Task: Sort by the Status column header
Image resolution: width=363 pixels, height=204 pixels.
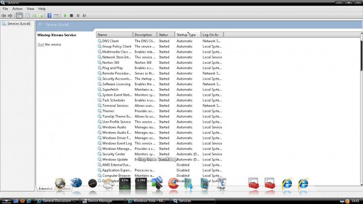Action: pos(166,35)
